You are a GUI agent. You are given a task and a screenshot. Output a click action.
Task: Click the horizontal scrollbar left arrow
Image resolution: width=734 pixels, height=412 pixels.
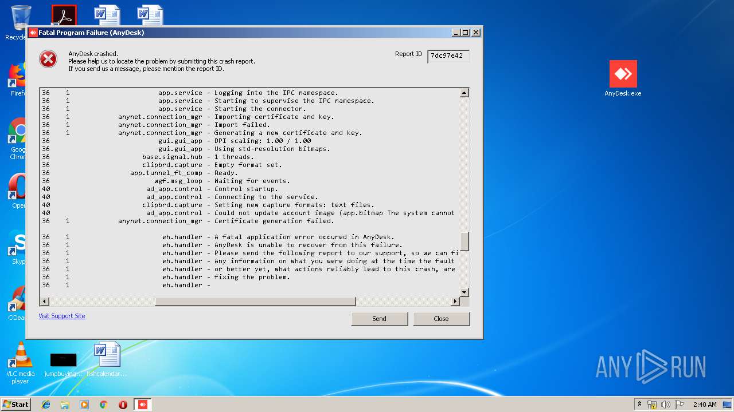(x=45, y=302)
